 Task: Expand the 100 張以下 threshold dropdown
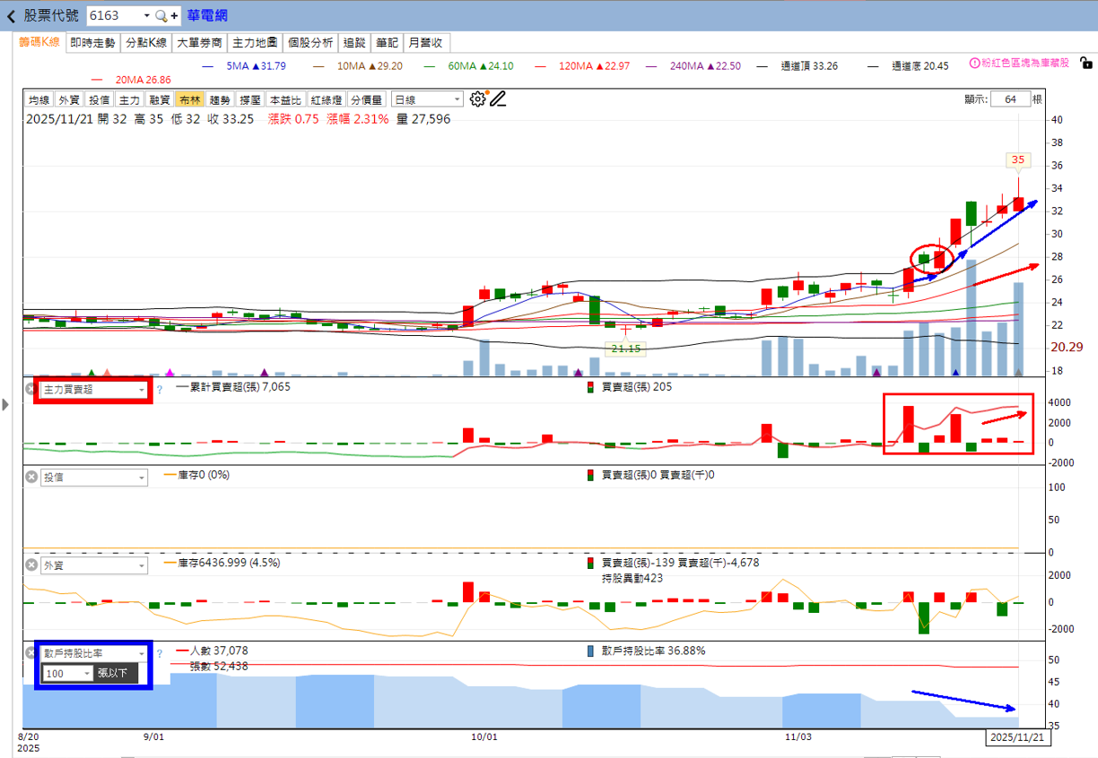pos(86,673)
